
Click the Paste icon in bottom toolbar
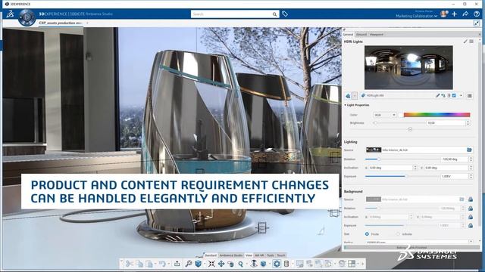tap(150, 264)
